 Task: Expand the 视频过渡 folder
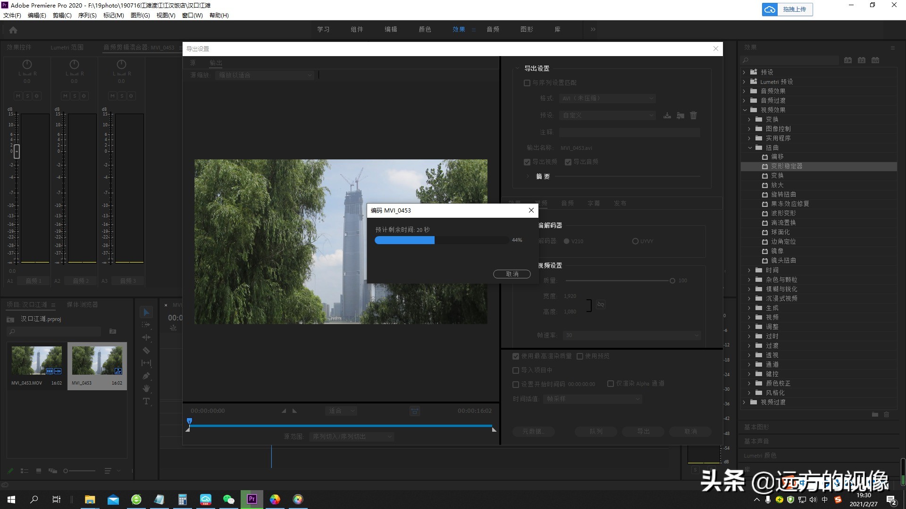click(744, 402)
